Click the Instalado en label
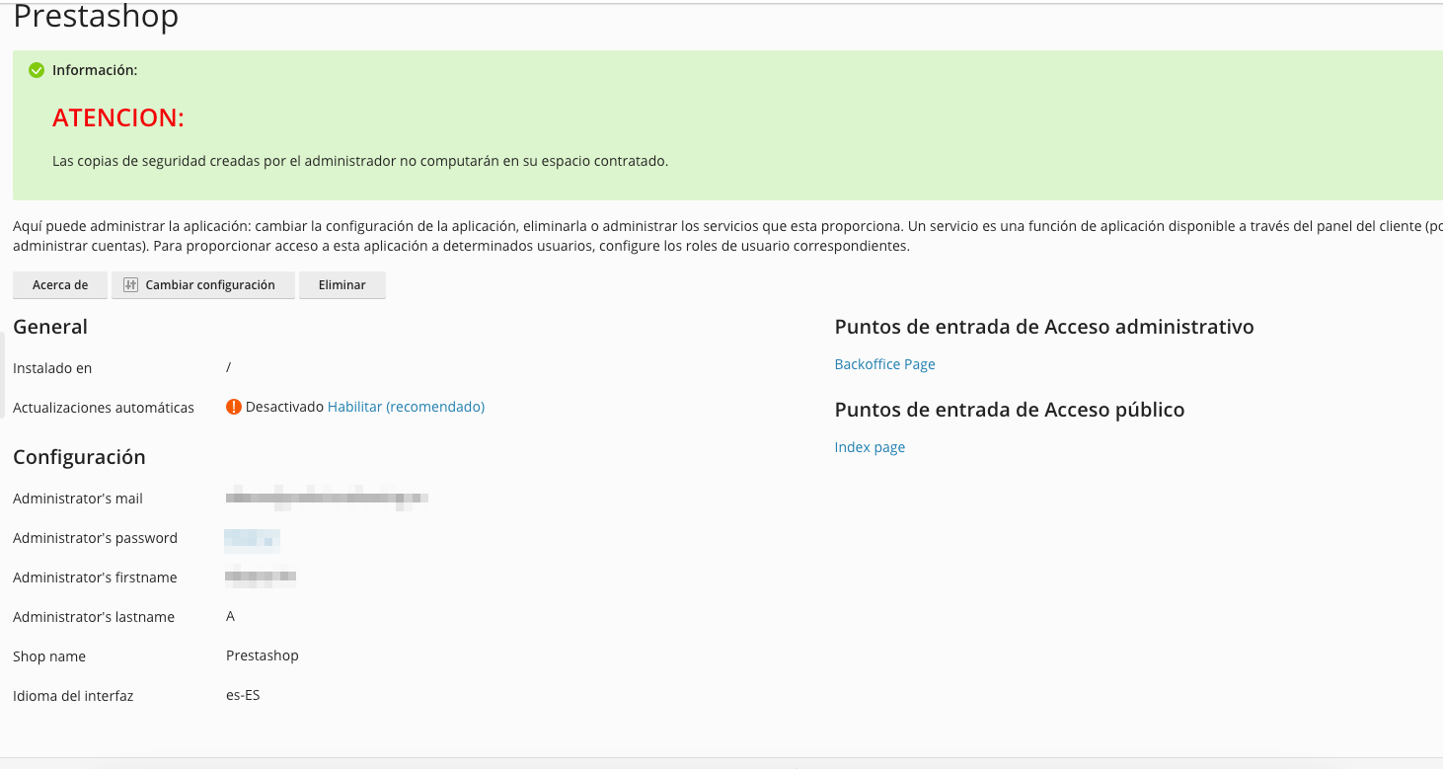The width and height of the screenshot is (1443, 769). (x=52, y=368)
